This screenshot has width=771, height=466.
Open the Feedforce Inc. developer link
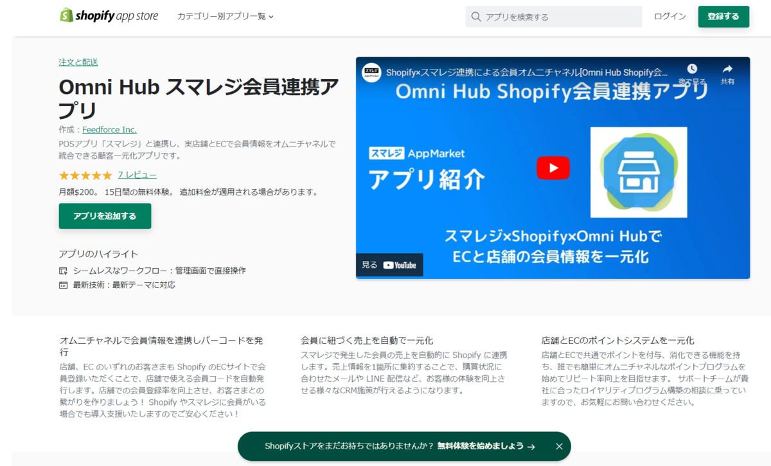pyautogui.click(x=109, y=129)
